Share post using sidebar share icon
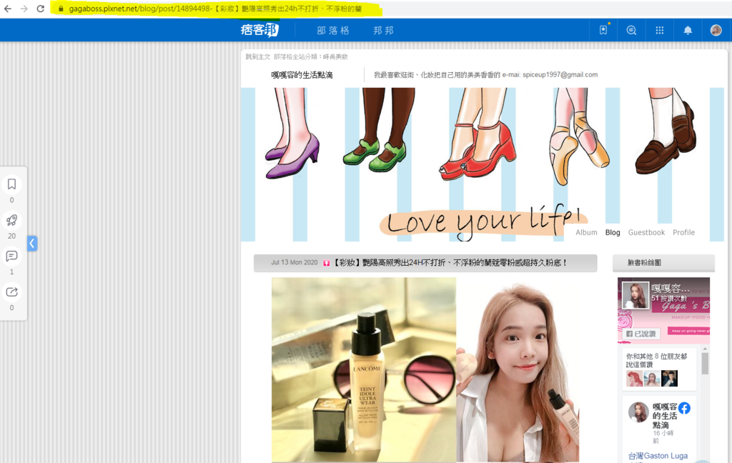732x463 pixels. coord(11,292)
